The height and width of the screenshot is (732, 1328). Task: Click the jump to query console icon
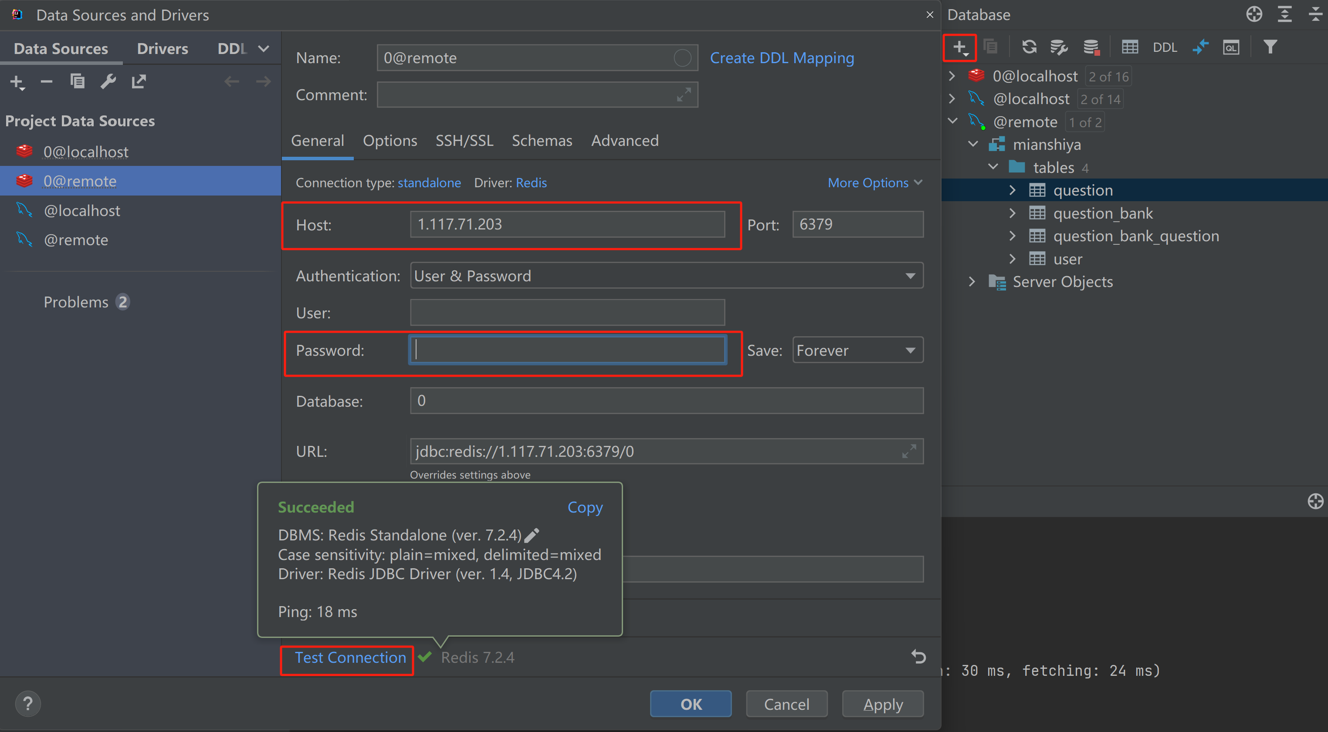point(1228,46)
